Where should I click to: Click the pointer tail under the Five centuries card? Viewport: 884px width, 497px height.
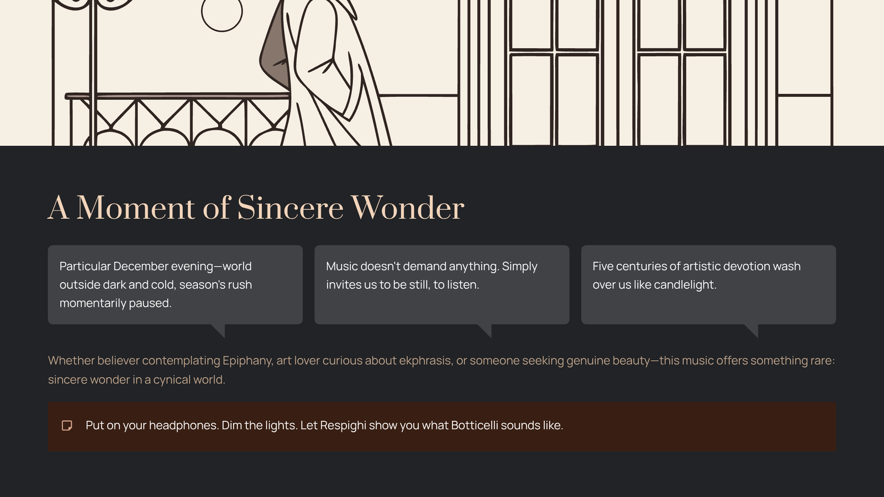coord(752,330)
